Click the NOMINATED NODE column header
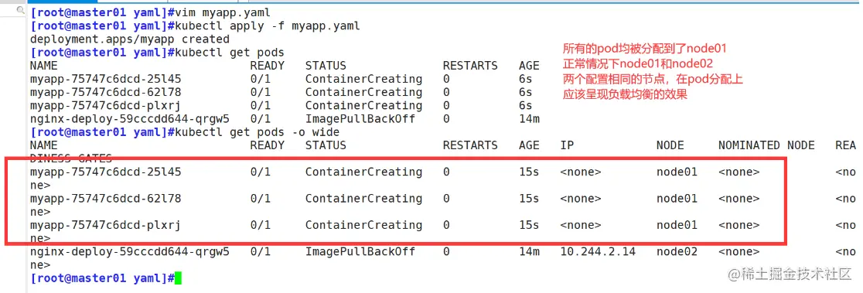This screenshot has height=293, width=863. (766, 145)
